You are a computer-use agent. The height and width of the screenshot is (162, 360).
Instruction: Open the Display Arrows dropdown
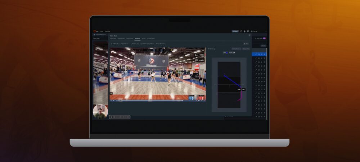tap(236, 49)
